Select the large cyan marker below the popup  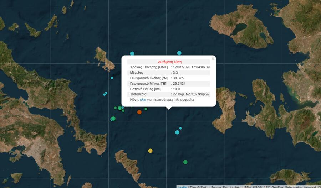coord(177,132)
